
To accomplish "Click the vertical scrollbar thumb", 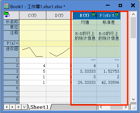I will pyautogui.click(x=133, y=27).
